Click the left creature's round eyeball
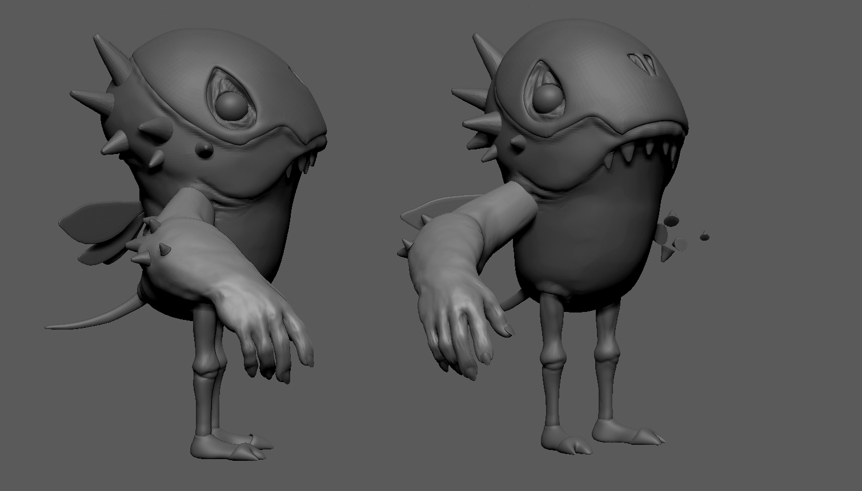Image resolution: width=862 pixels, height=491 pixels. (x=231, y=105)
